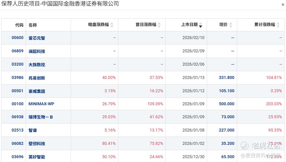Open stock code 06938
Image resolution: width=286 pixels, height=162 pixels.
point(17,117)
